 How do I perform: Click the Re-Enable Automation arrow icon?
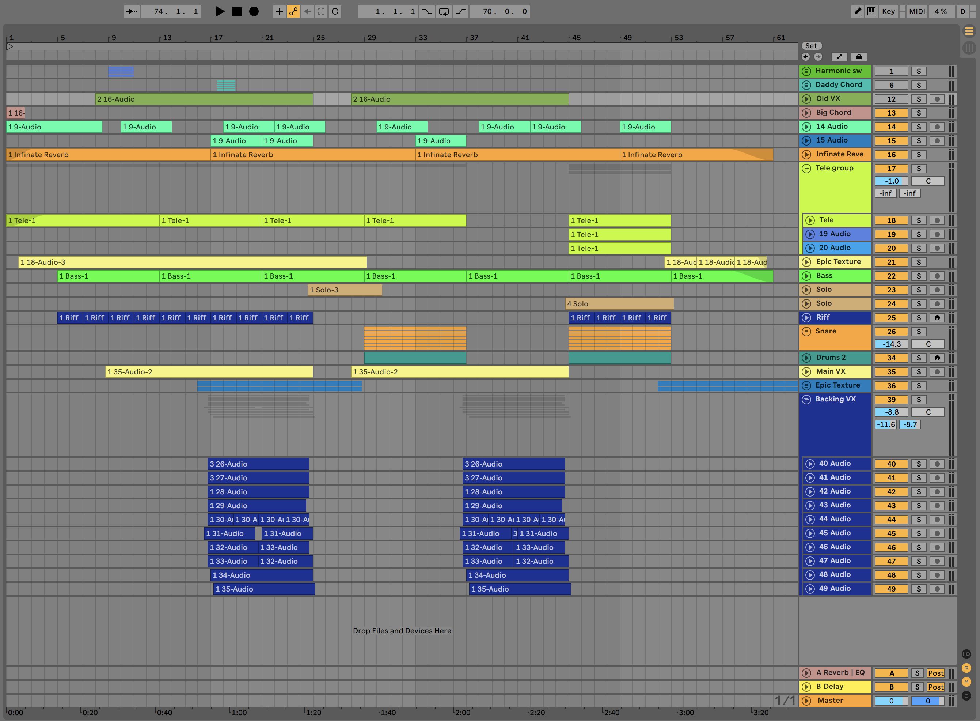tap(307, 11)
